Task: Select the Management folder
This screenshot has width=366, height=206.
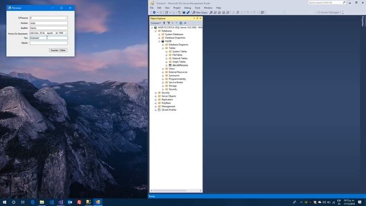Action: (x=168, y=106)
